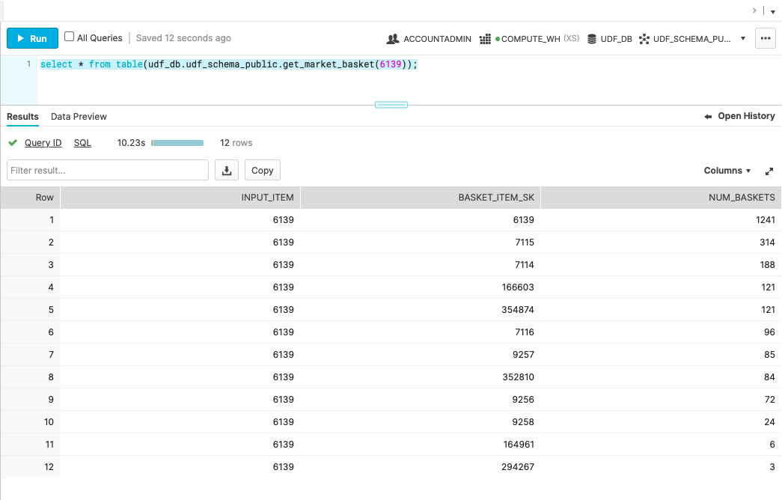This screenshot has height=500, width=782.
Task: Click the query duration progress bar
Action: [178, 143]
